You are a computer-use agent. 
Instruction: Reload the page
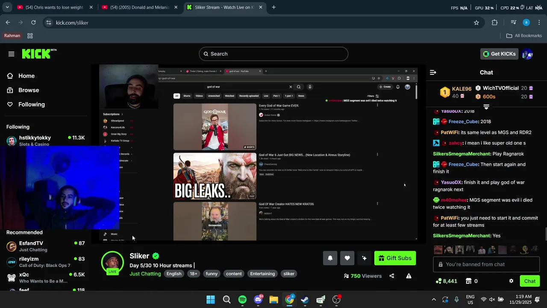tap(33, 23)
